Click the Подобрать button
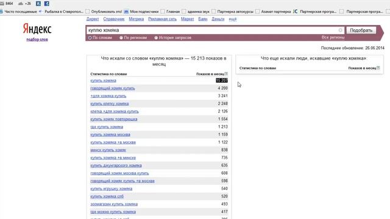The height and width of the screenshot is (219, 390). point(361,30)
